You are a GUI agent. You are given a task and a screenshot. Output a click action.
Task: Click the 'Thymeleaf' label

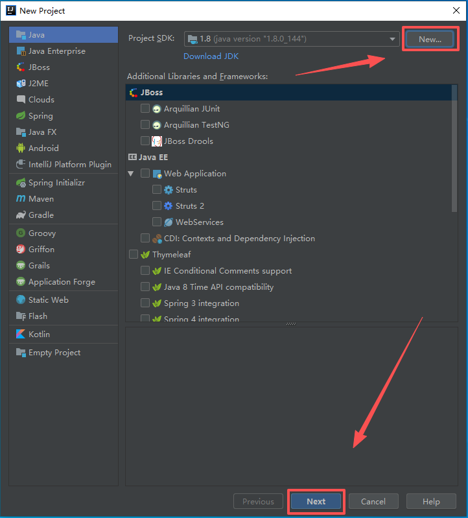171,254
